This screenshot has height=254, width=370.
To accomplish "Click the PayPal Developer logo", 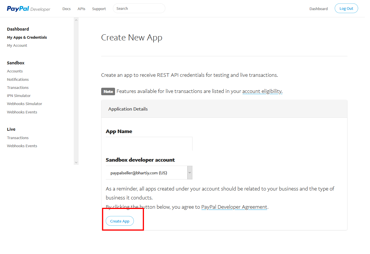I will pyautogui.click(x=29, y=9).
